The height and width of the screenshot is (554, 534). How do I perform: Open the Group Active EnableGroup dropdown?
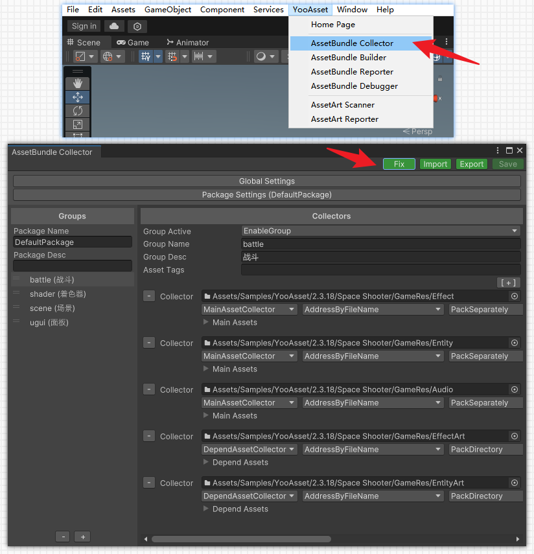click(x=381, y=231)
